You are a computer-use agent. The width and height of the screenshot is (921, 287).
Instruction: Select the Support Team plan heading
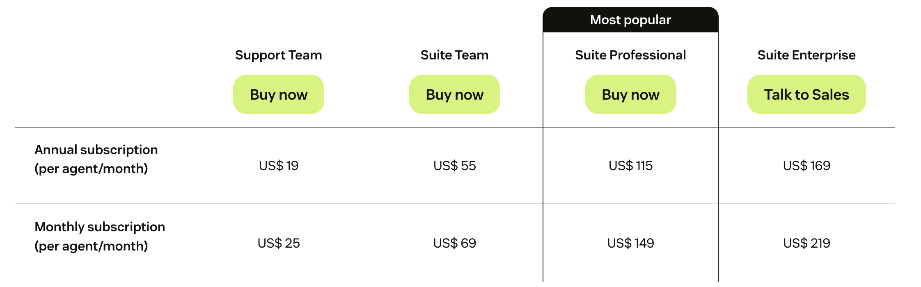coord(278,55)
